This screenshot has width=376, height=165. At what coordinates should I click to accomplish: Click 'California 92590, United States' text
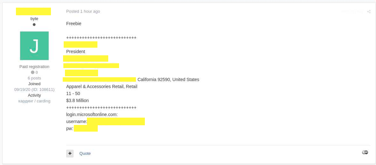coord(168,79)
